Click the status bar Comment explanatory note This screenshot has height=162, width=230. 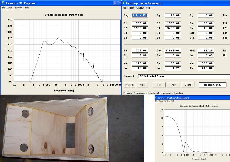click(153, 93)
